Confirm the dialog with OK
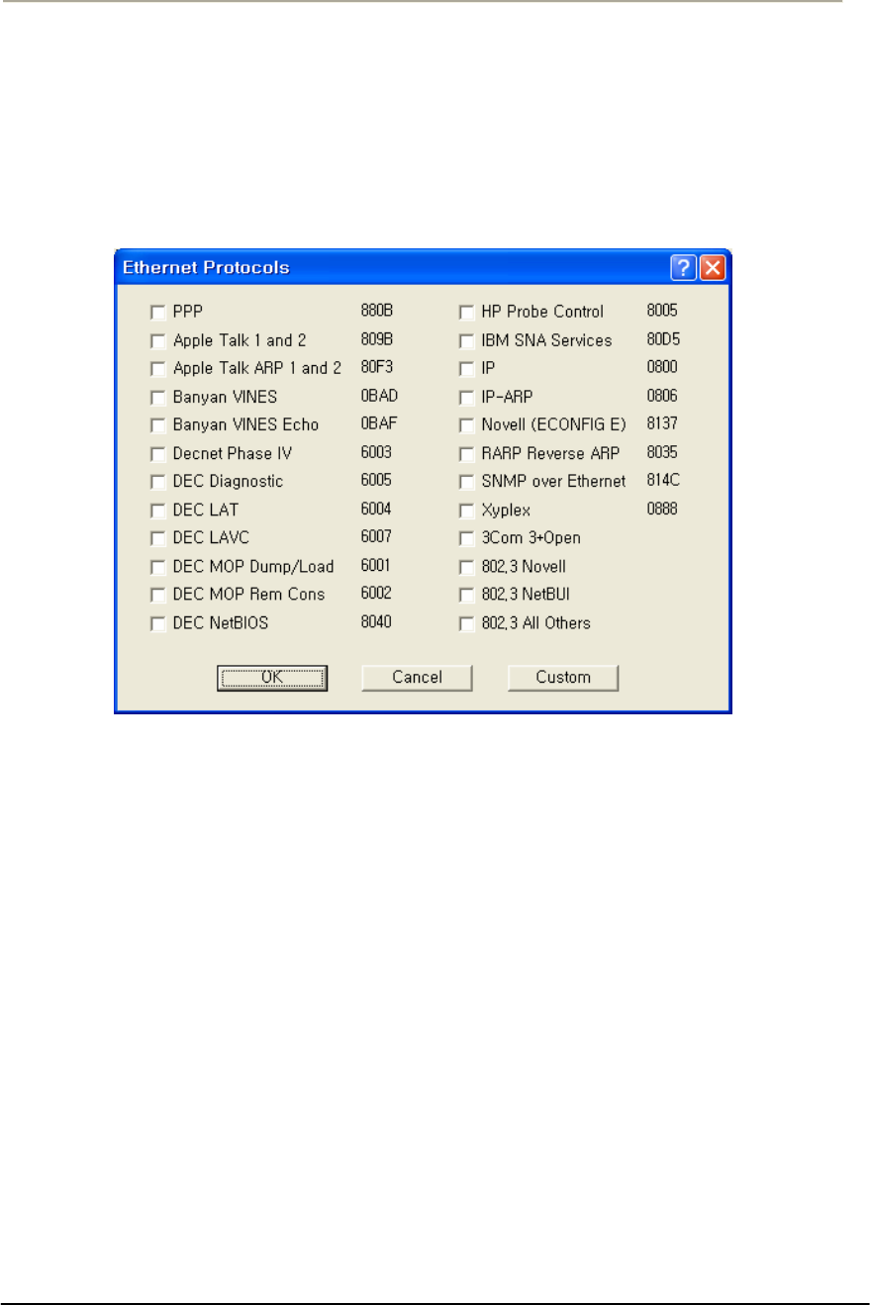Viewport: 870px width, 1305px height. click(272, 678)
